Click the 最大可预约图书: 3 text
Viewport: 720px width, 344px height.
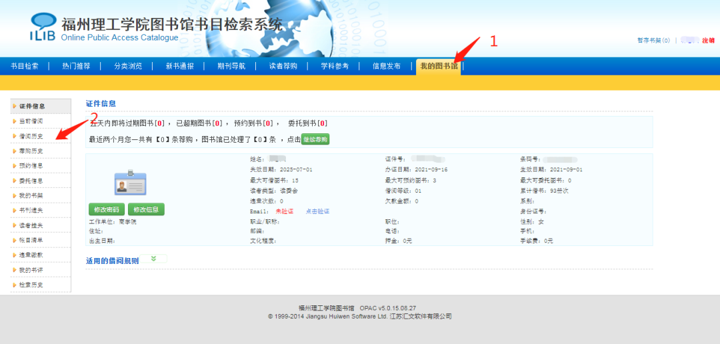(411, 180)
